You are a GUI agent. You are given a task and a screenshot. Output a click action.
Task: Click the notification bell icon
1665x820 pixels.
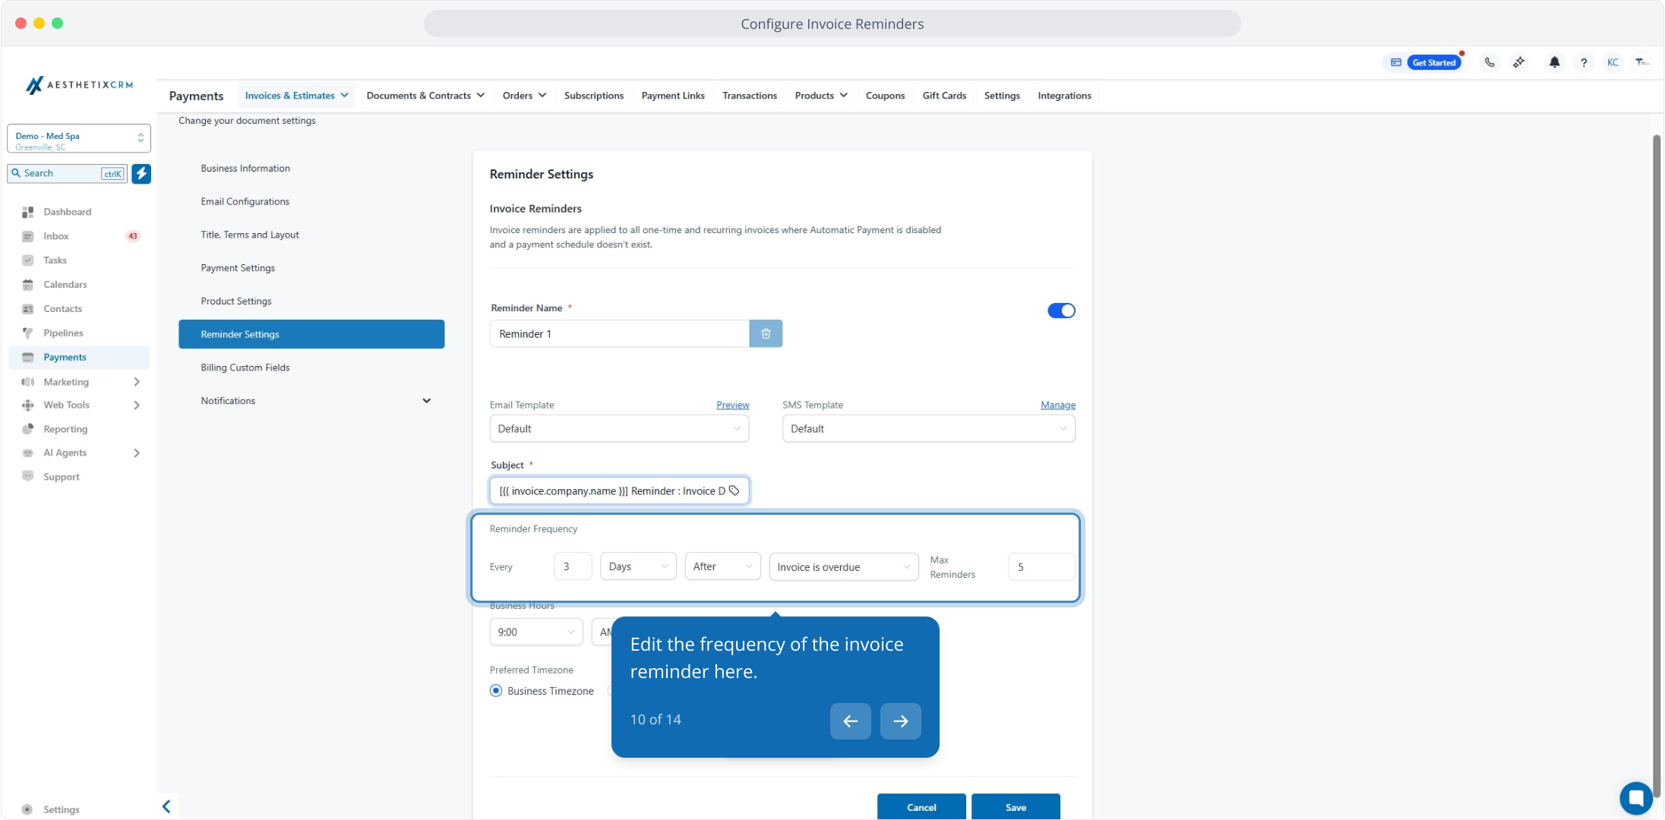click(x=1554, y=62)
